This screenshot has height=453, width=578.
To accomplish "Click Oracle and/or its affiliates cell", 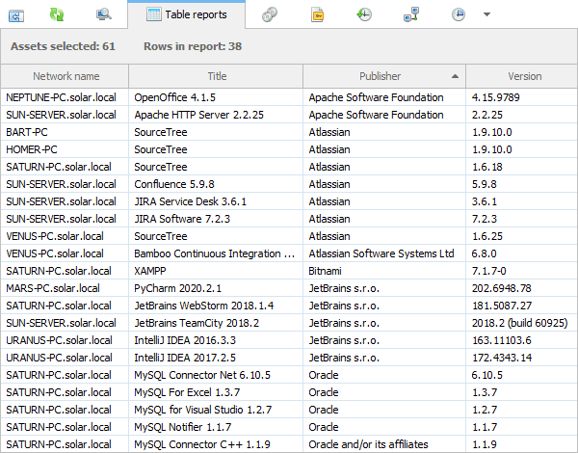I will [x=384, y=444].
